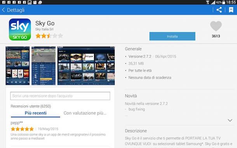Screen dimensions: 237x148
Task: Tap signal strength icon in status bar
Action: [213, 2]
